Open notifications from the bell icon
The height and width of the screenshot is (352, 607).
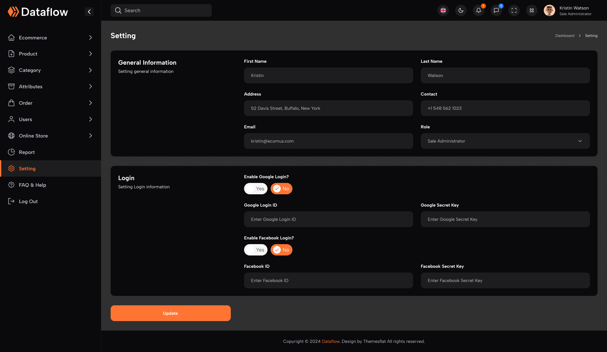(478, 10)
